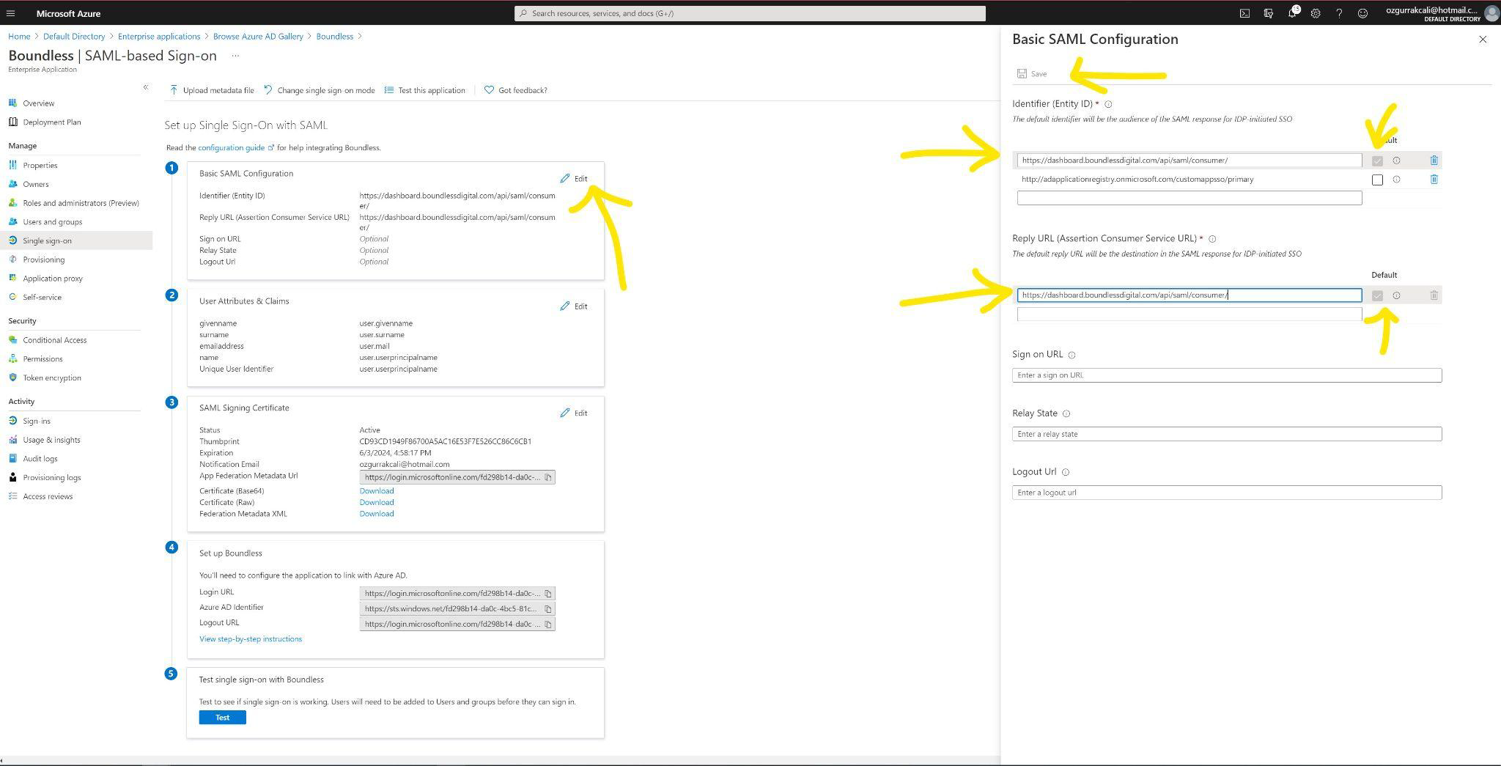Delete the Reply URL entry

click(1434, 295)
